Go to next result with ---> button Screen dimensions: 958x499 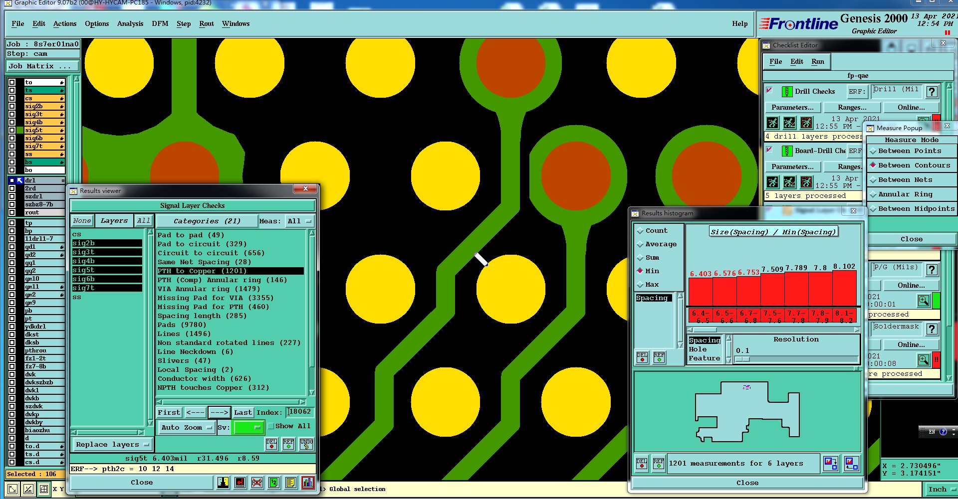219,413
